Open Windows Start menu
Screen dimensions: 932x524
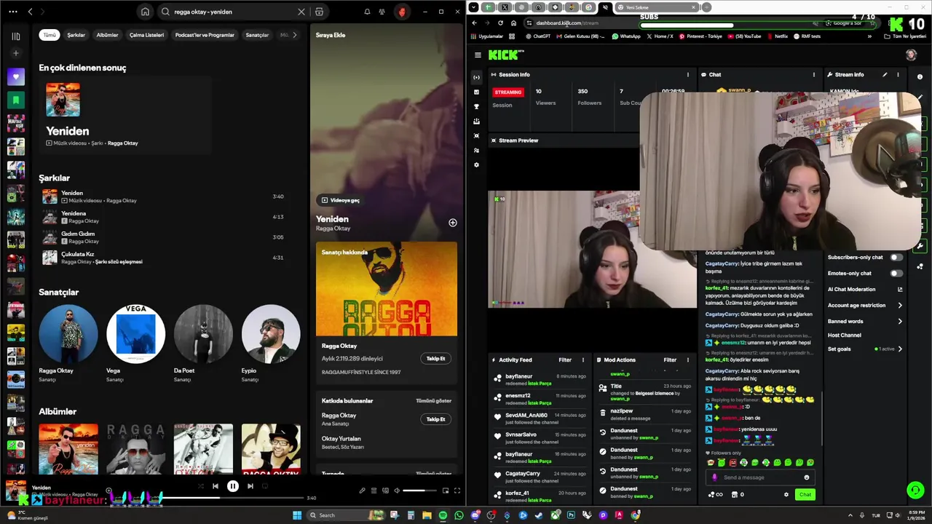[x=297, y=515]
